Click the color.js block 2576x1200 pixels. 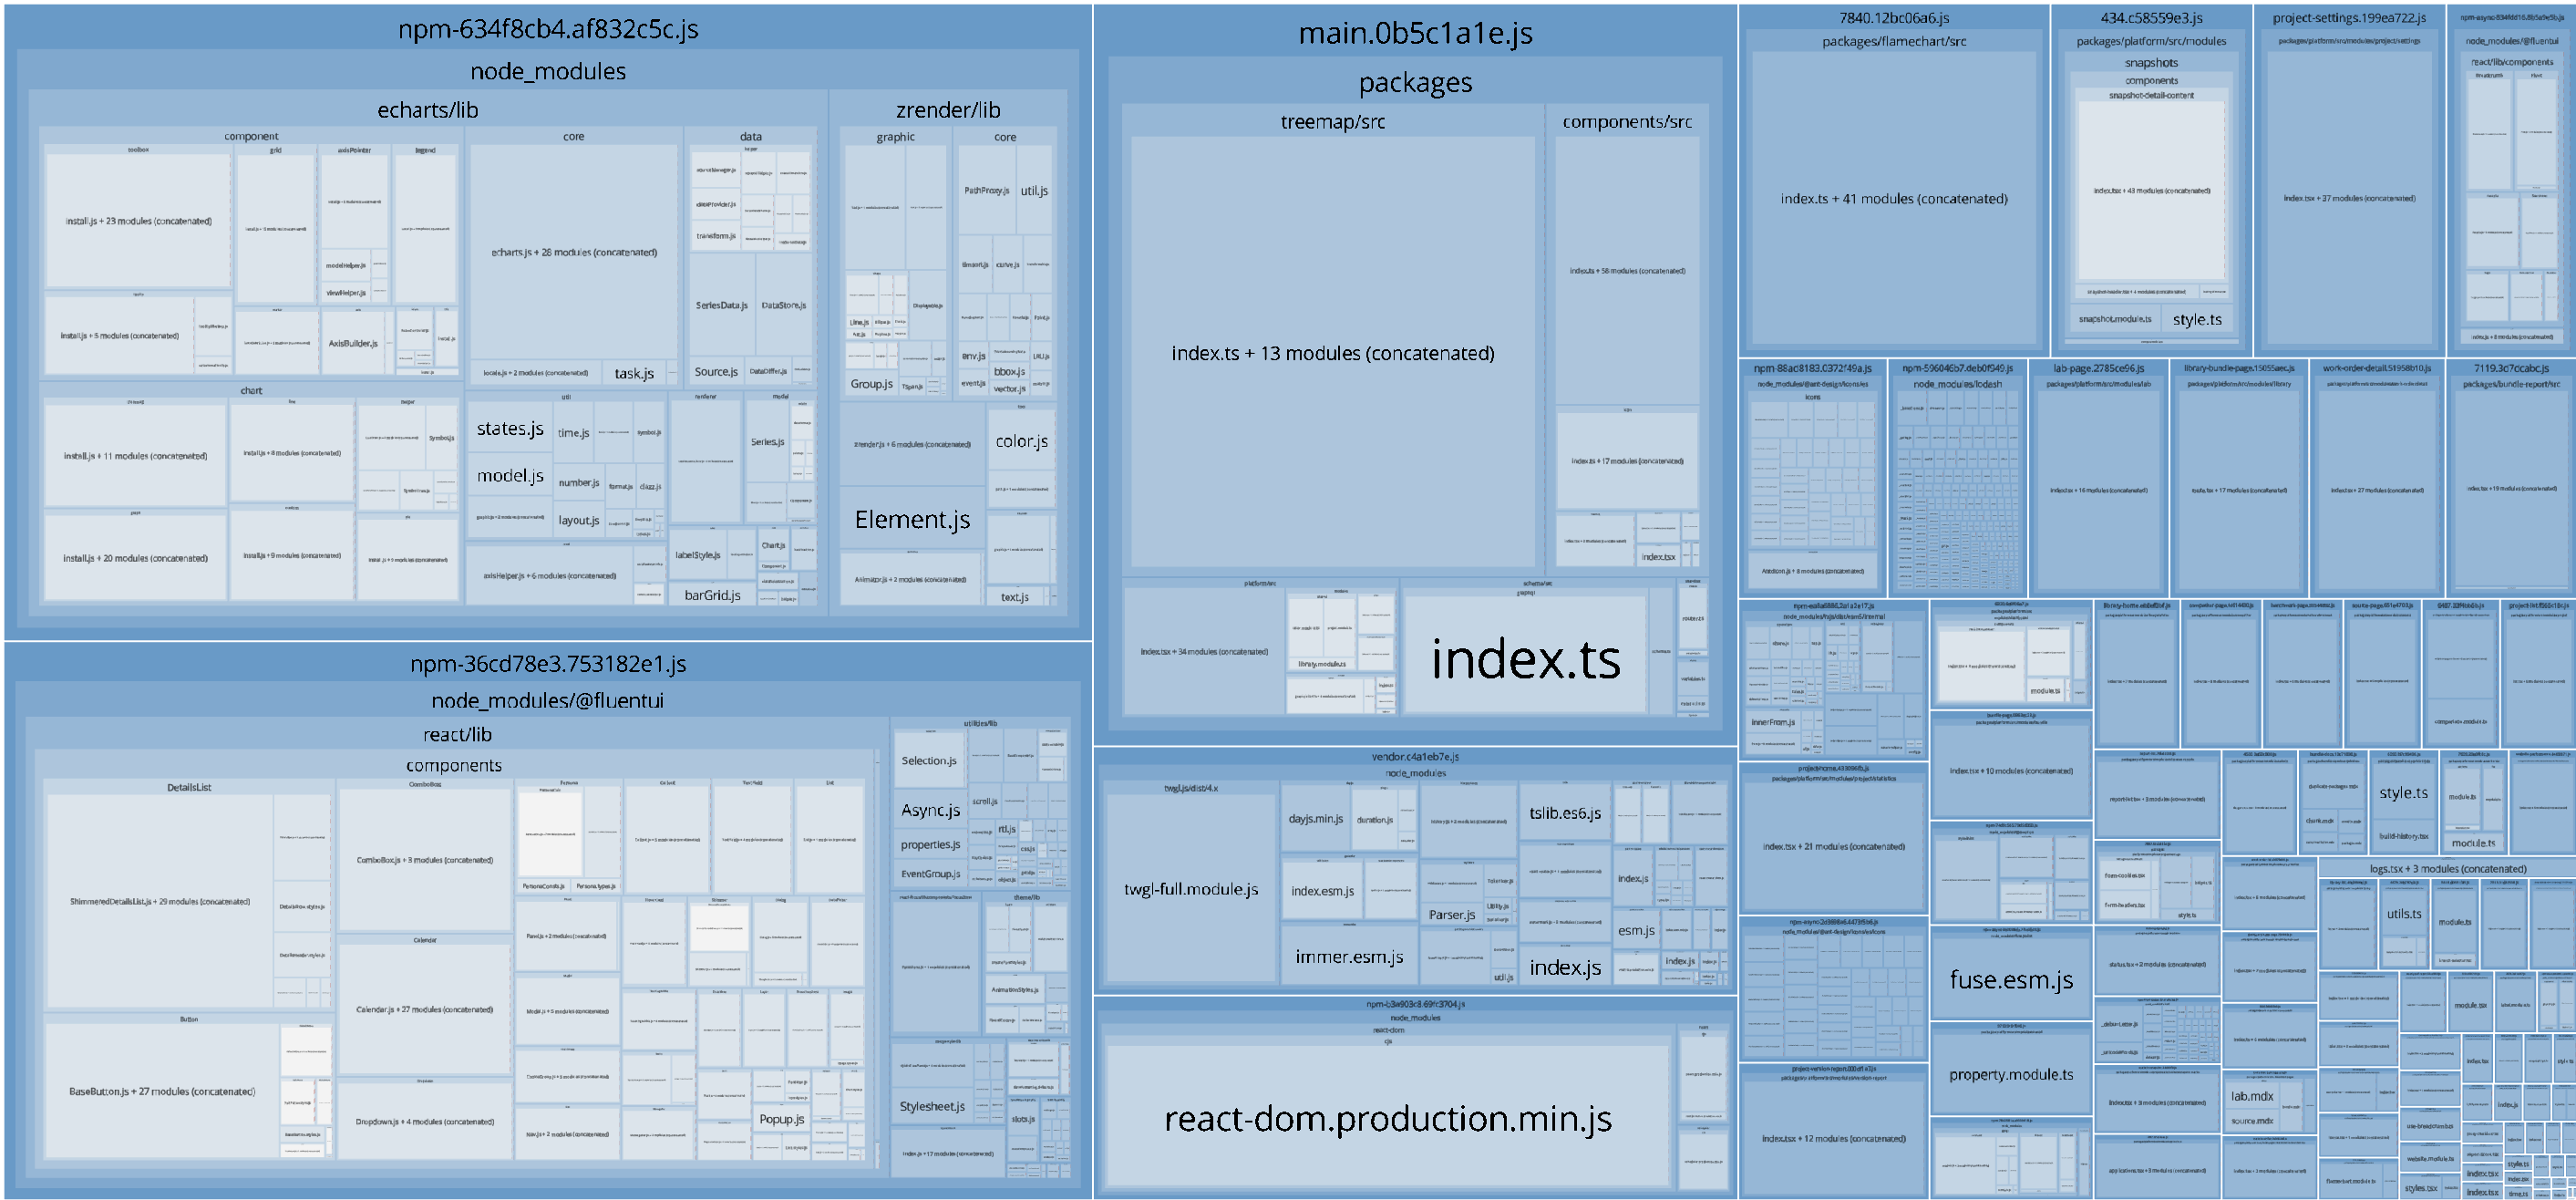[1021, 441]
